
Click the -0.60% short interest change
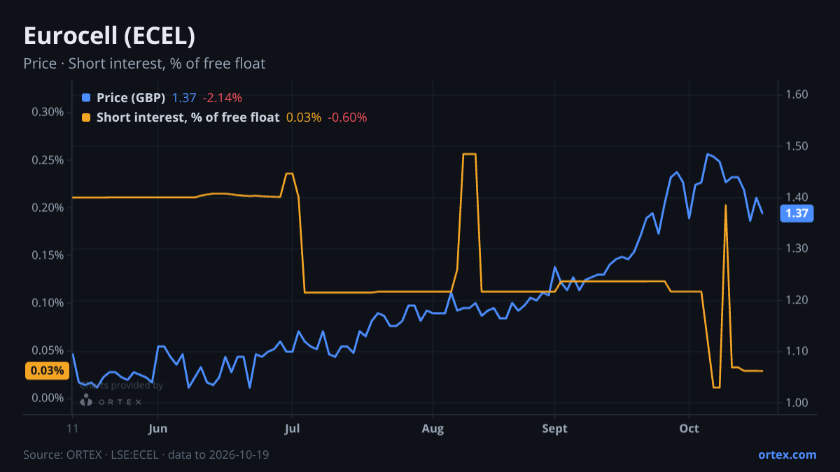click(x=347, y=117)
